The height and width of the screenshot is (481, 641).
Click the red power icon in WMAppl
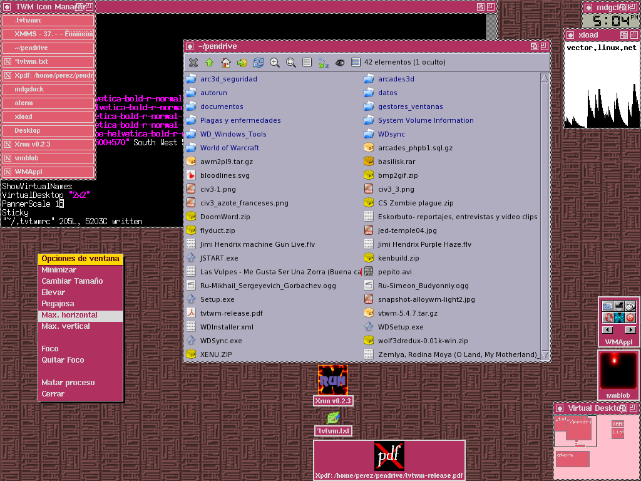630,318
